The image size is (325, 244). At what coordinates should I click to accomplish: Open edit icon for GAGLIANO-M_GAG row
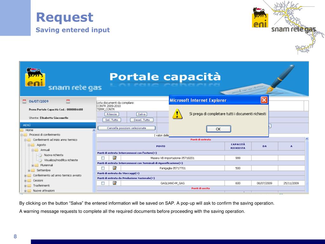pos(115,183)
